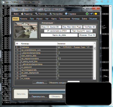Select the players row
This screenshot has width=113, height=107.
pos(54,76)
